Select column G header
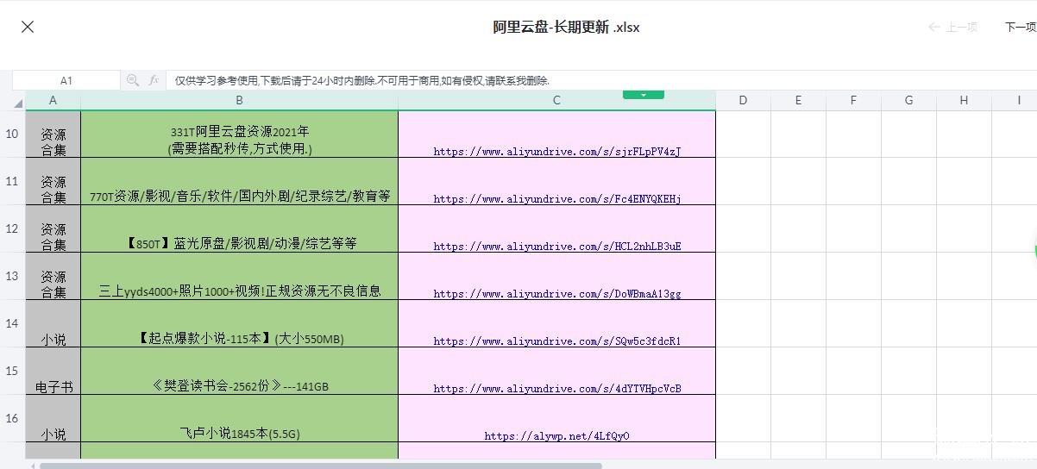The height and width of the screenshot is (469, 1037). (x=908, y=100)
